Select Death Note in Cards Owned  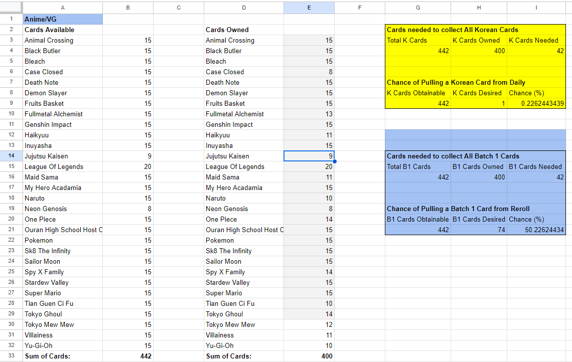pyautogui.click(x=244, y=83)
